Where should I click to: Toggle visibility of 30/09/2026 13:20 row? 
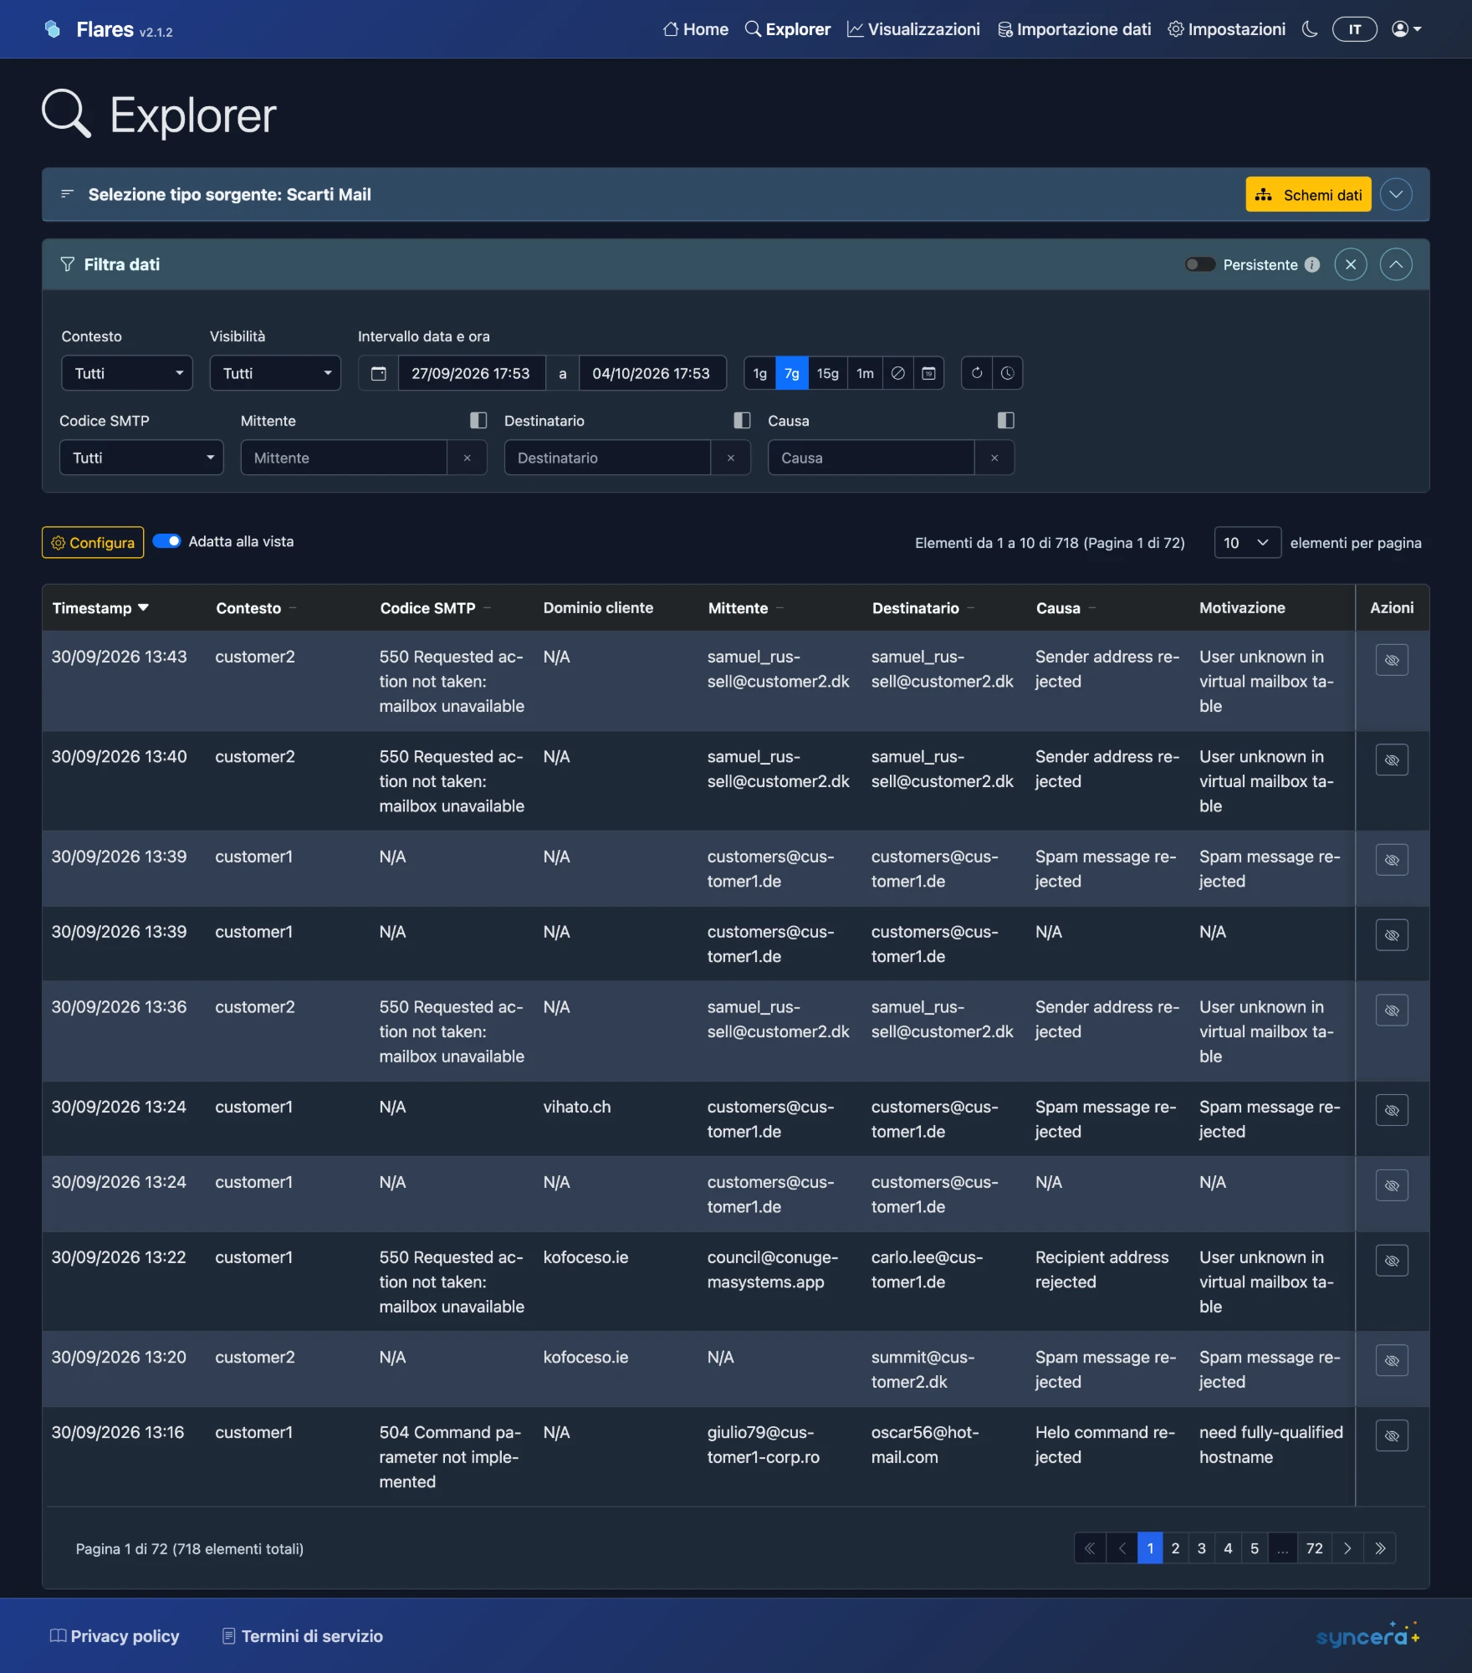pyautogui.click(x=1392, y=1360)
